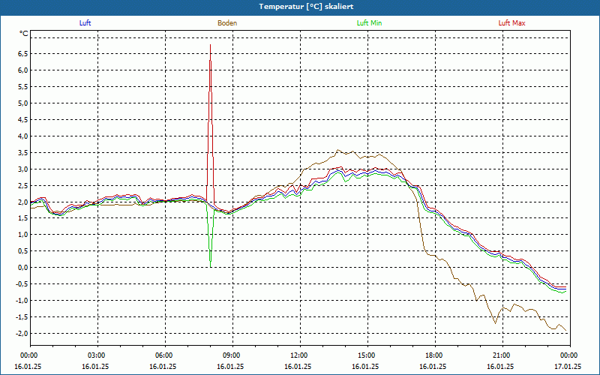The width and height of the screenshot is (600, 375).
Task: Click the 'Boden' legend label
Action: tap(227, 23)
